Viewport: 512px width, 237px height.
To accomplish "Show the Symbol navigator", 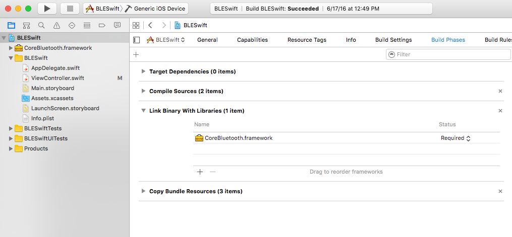I will pyautogui.click(x=26, y=25).
